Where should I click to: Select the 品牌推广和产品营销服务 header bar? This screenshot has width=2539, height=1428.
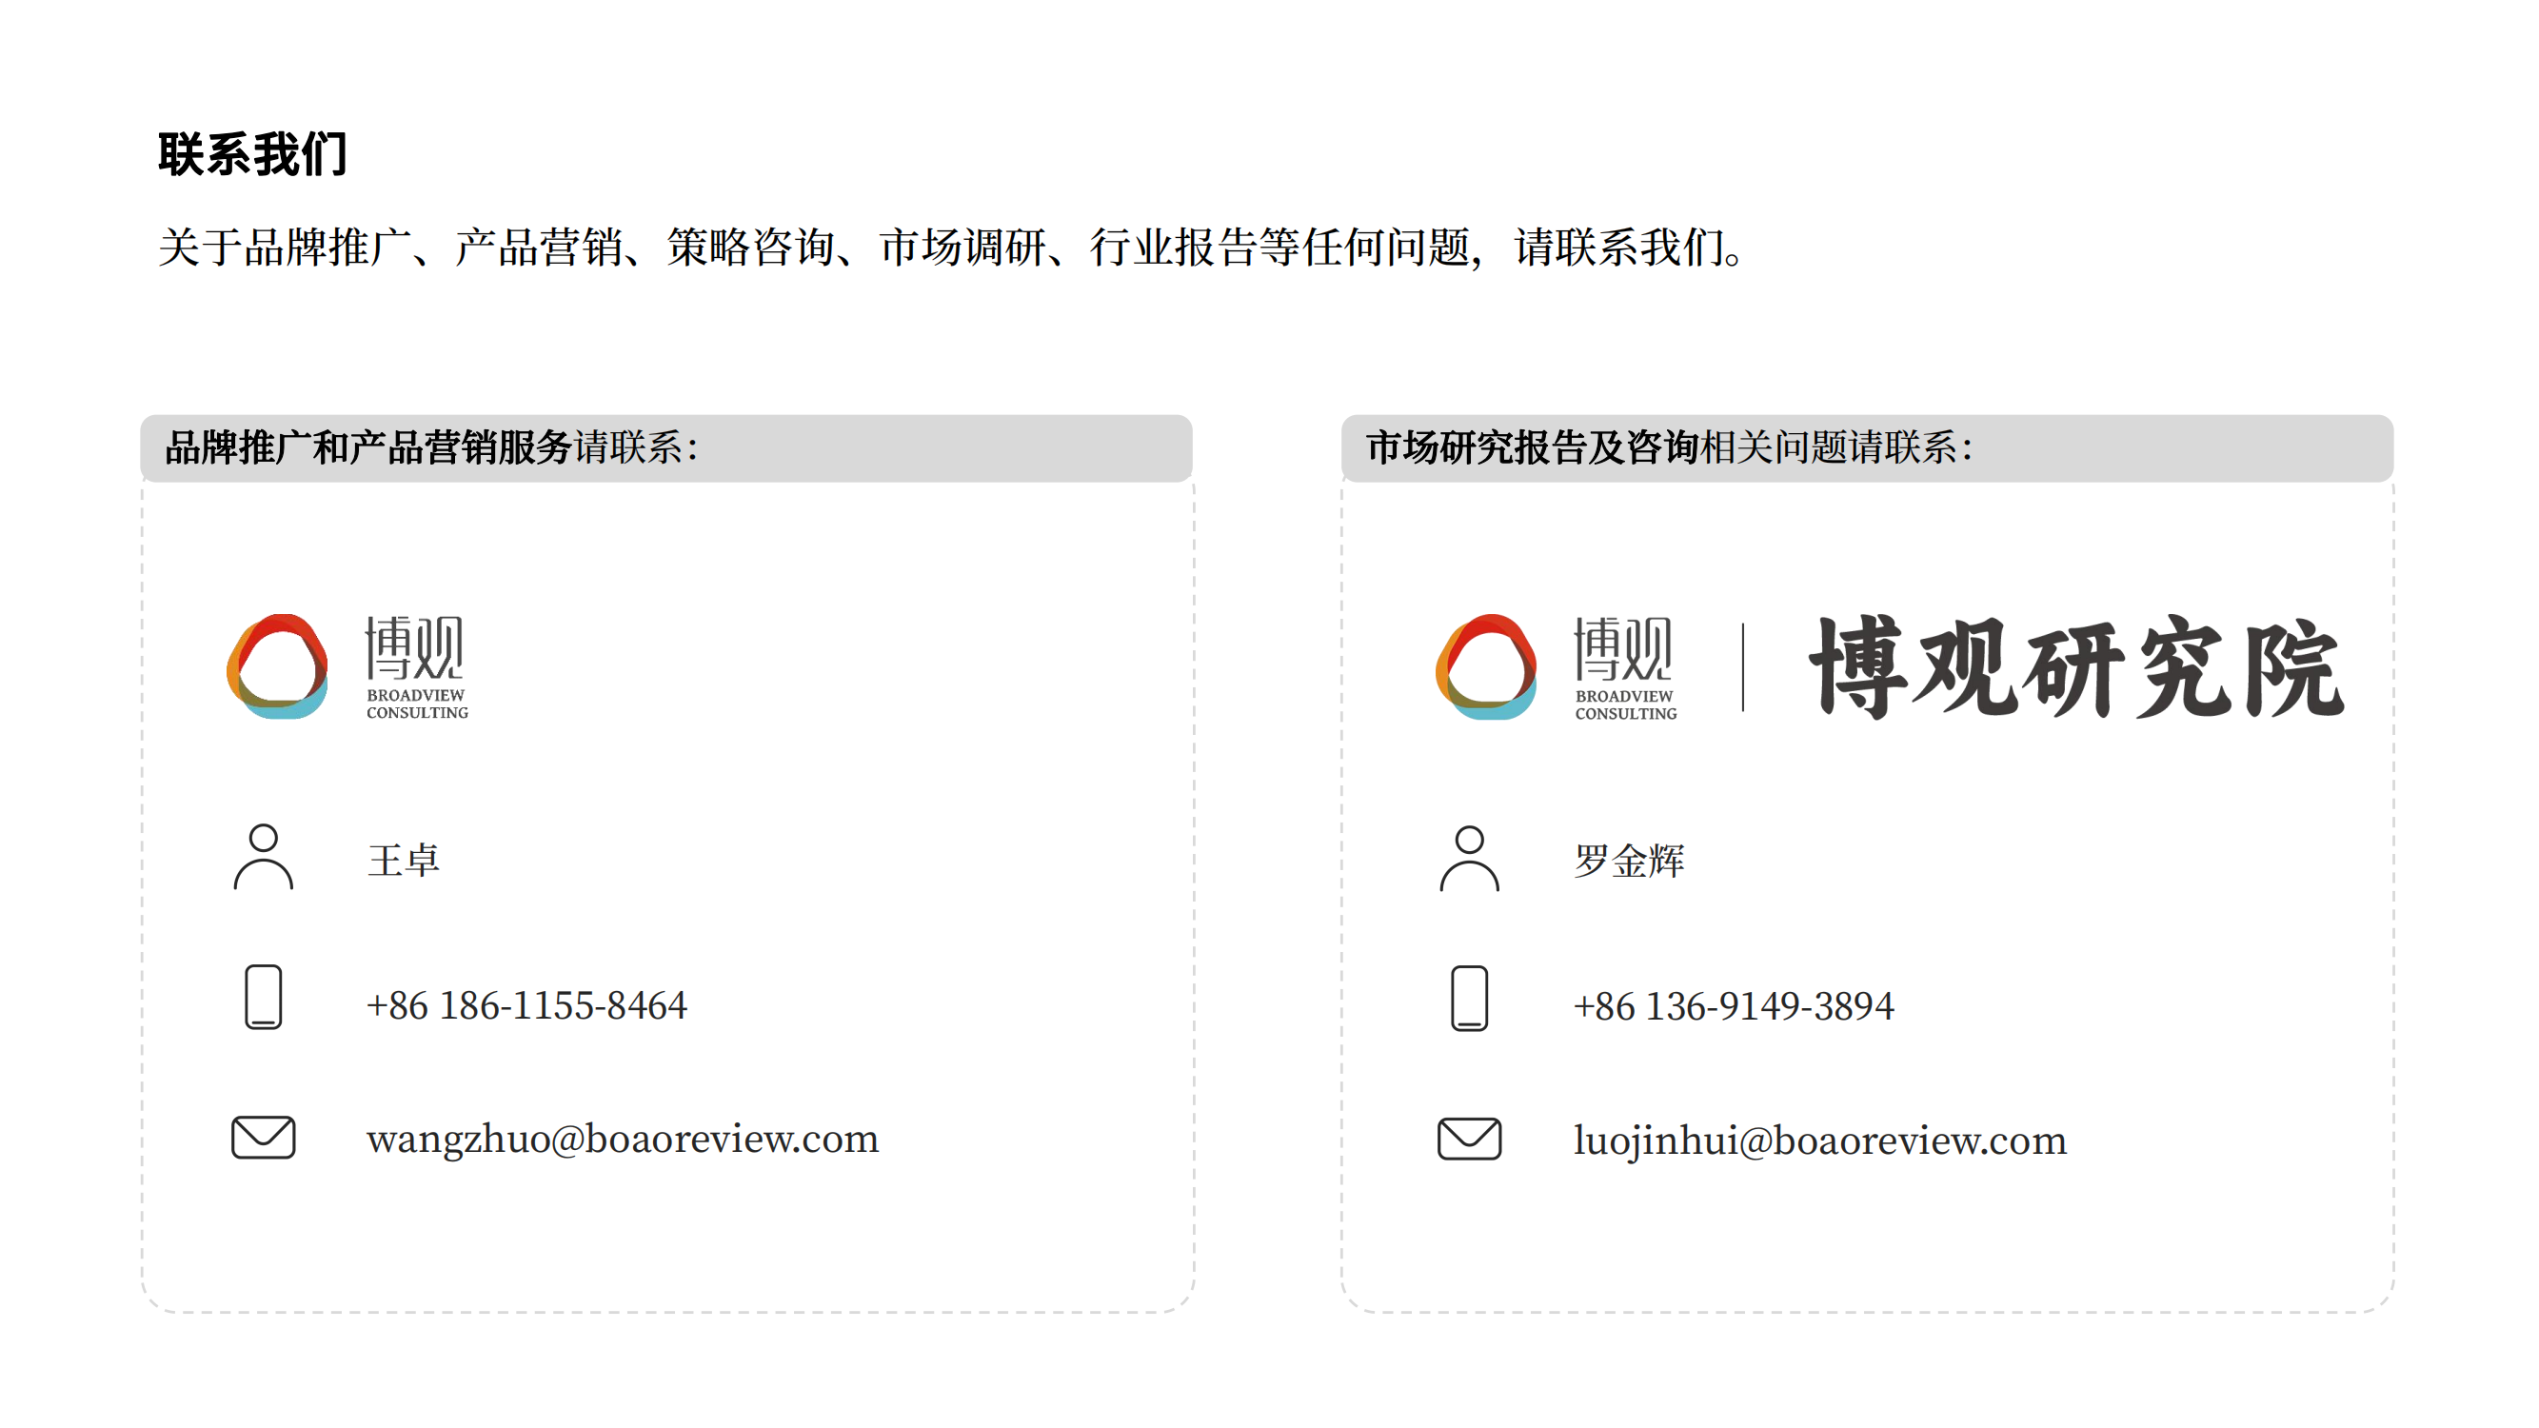[666, 448]
